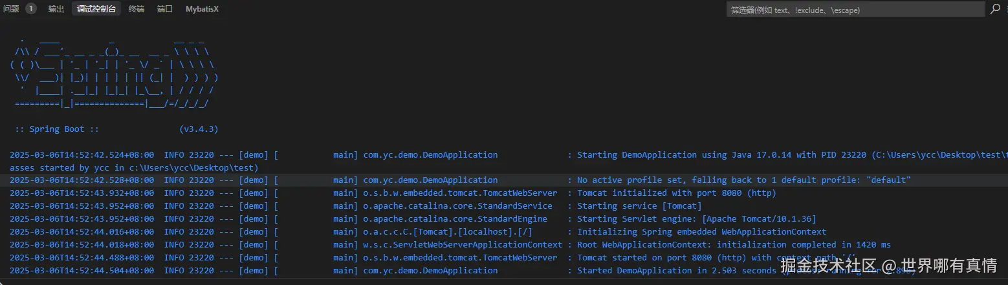Select the 调试控制台 tab
Viewport: 1008px width, 285px height.
click(x=96, y=9)
